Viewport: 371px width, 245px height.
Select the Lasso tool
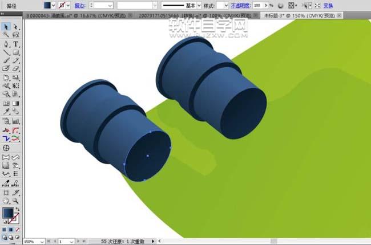pyautogui.click(x=15, y=35)
